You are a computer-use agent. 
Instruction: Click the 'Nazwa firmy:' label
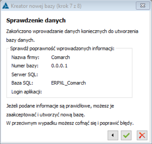(x=25, y=58)
